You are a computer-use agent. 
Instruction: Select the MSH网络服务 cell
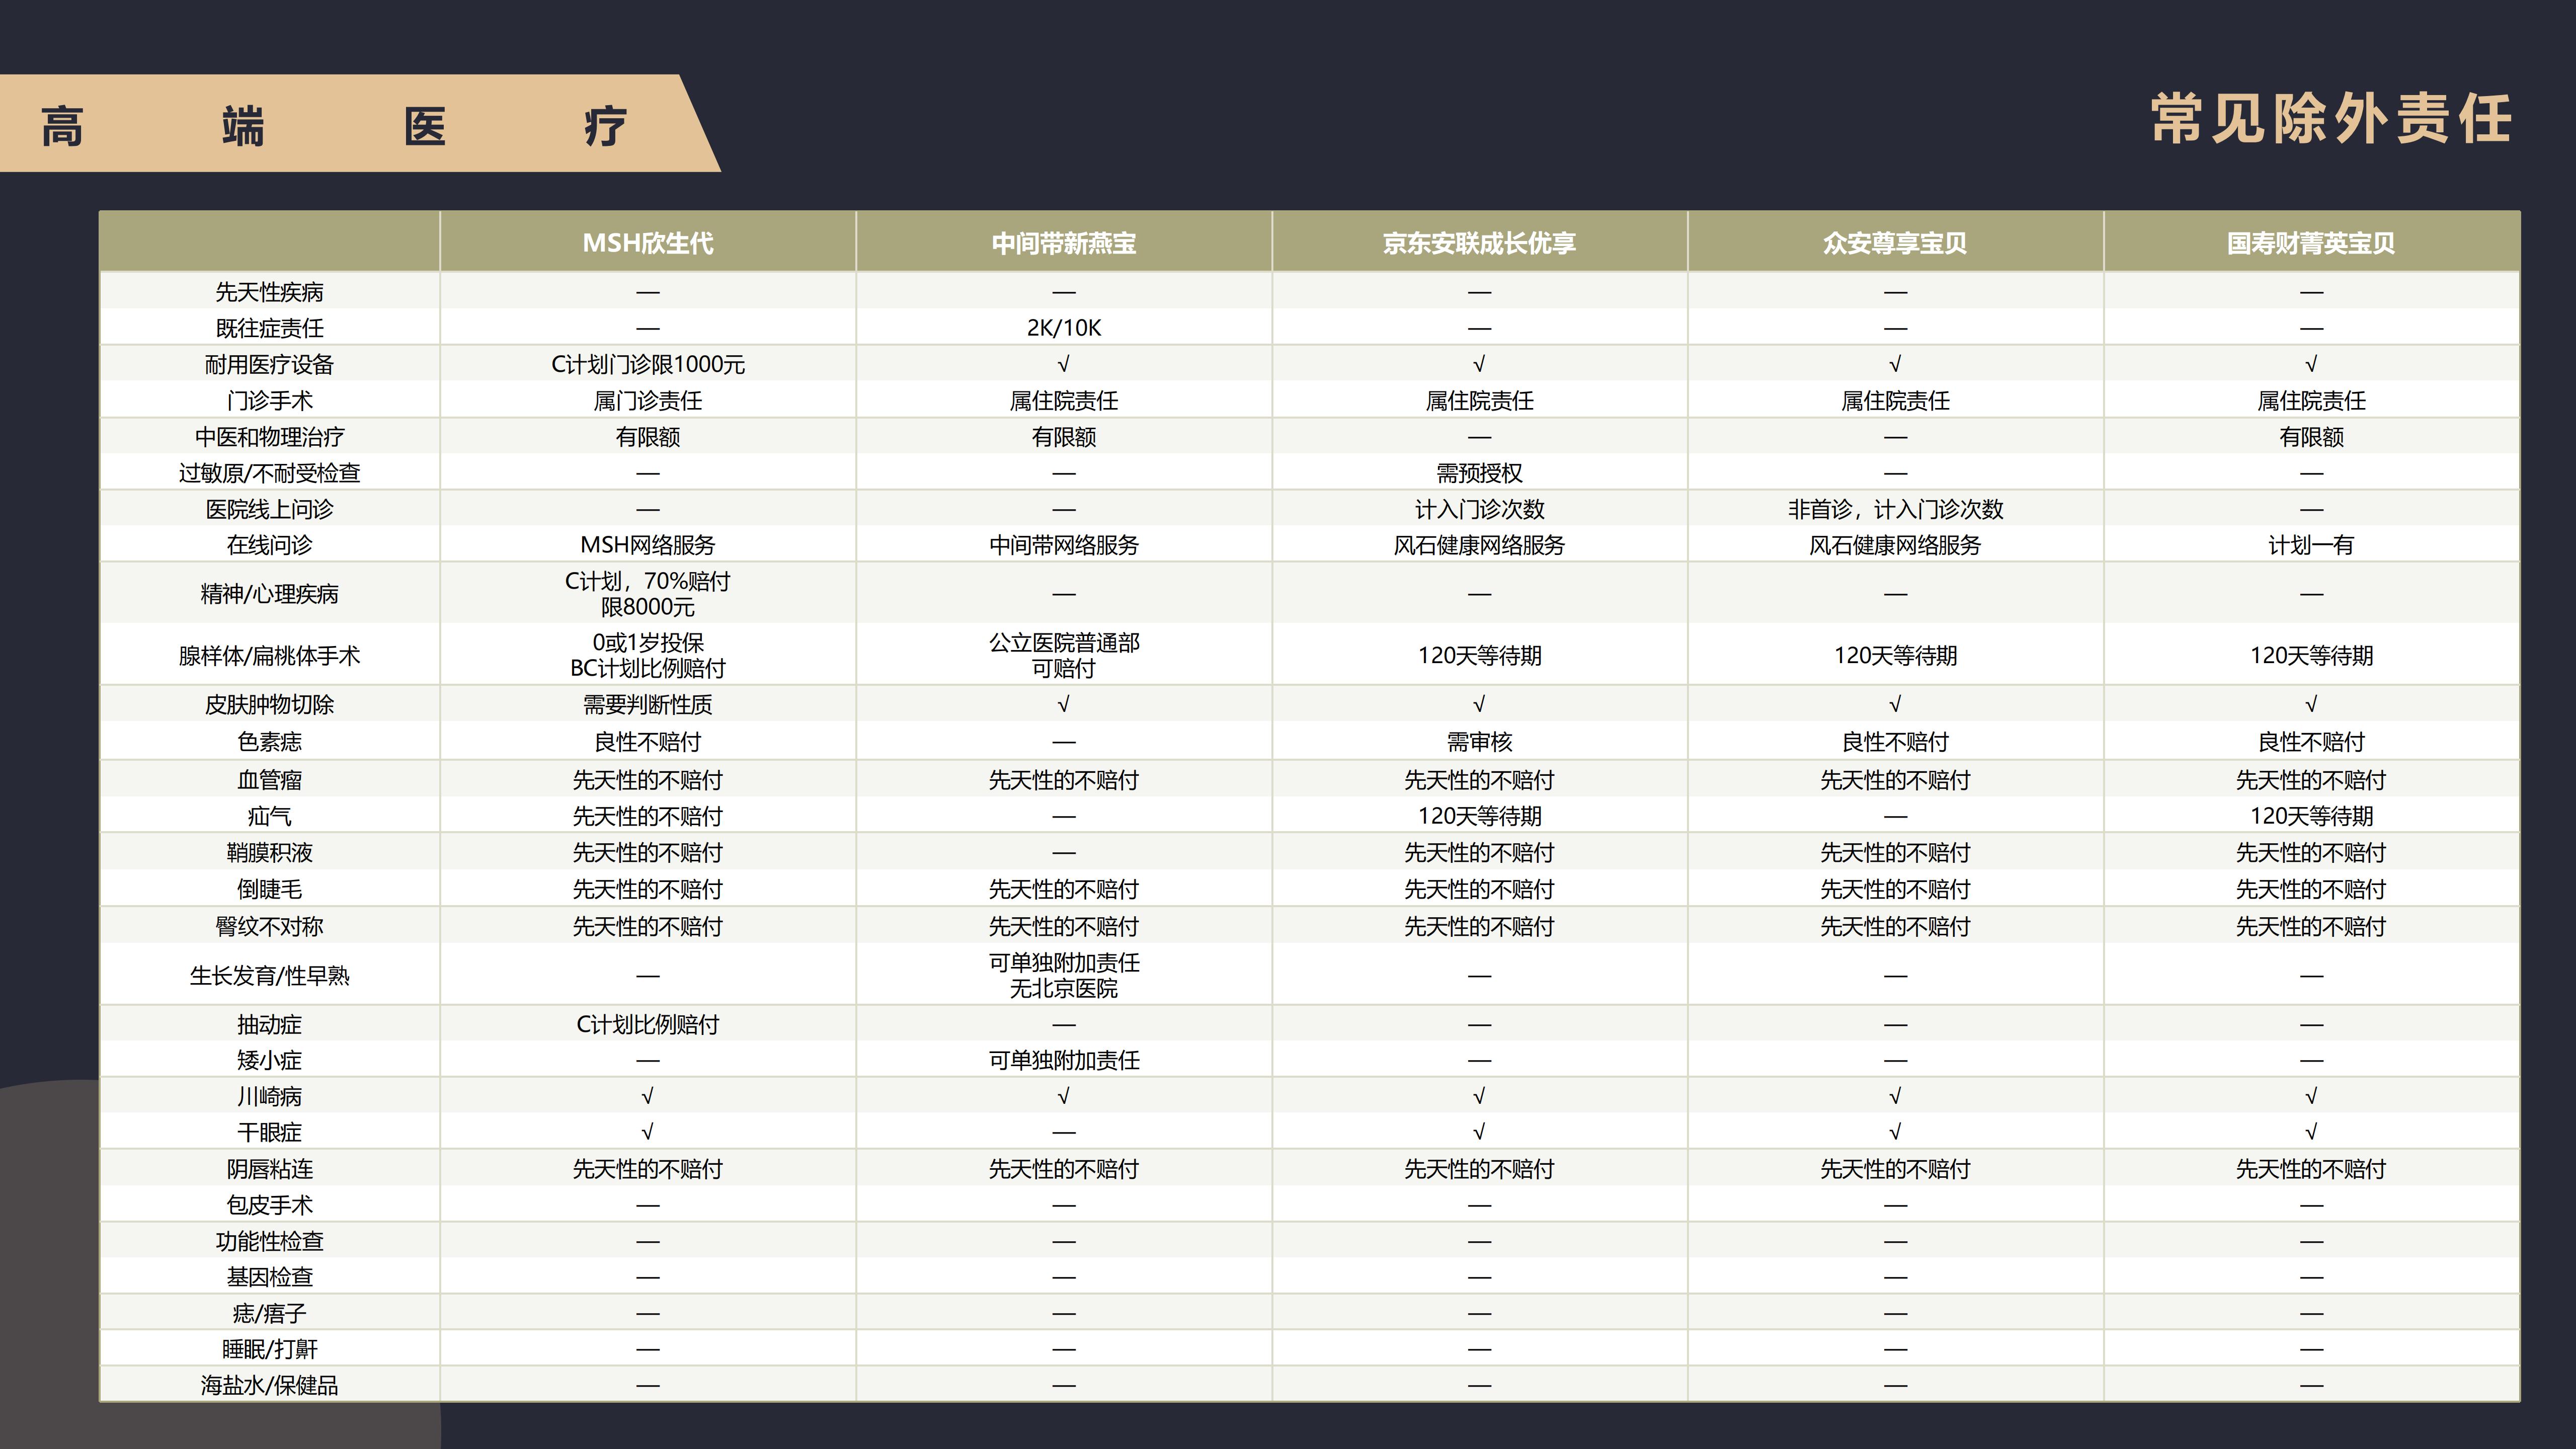[x=647, y=545]
